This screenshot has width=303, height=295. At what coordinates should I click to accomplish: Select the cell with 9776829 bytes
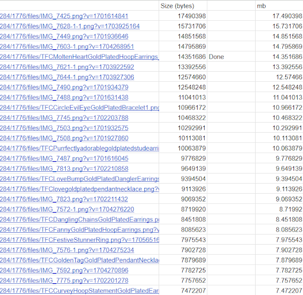tap(183, 158)
